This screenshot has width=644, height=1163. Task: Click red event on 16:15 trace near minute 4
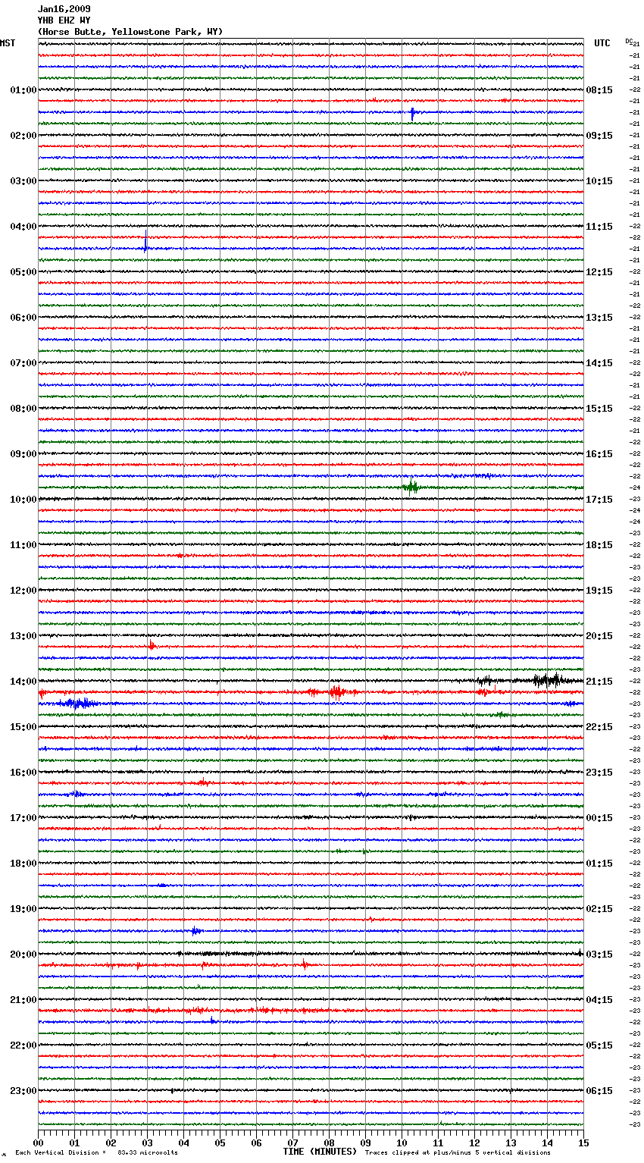click(202, 782)
